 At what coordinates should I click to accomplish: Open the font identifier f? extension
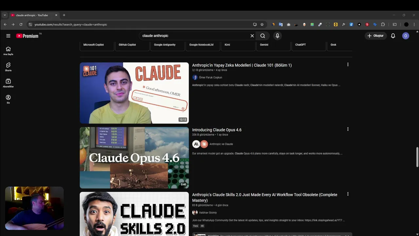[x=343, y=24]
